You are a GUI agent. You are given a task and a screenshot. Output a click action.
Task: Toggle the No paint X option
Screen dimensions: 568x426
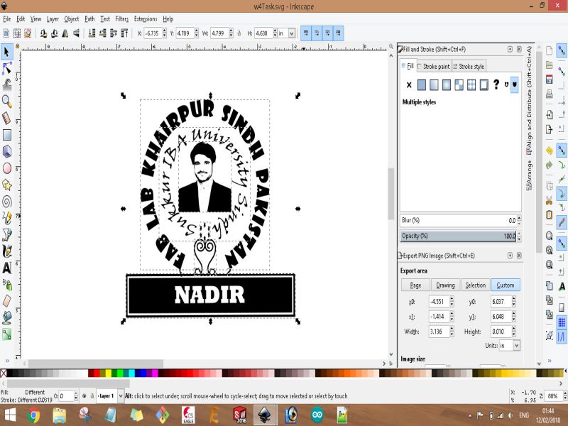coord(409,84)
